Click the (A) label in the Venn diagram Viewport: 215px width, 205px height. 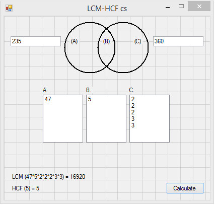(74, 41)
